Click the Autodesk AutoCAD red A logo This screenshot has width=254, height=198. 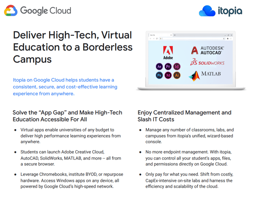[x=194, y=50]
